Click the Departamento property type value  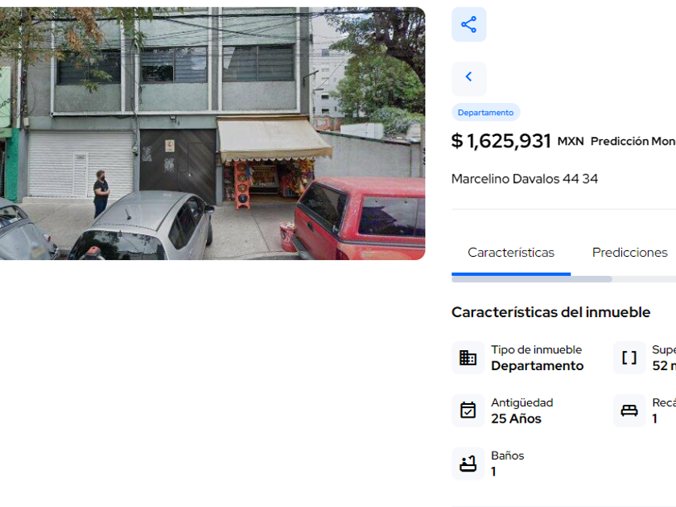[538, 365]
